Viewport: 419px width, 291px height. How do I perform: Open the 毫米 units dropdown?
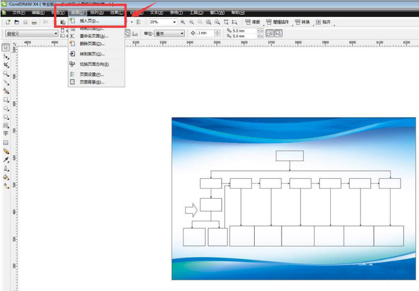click(x=182, y=34)
